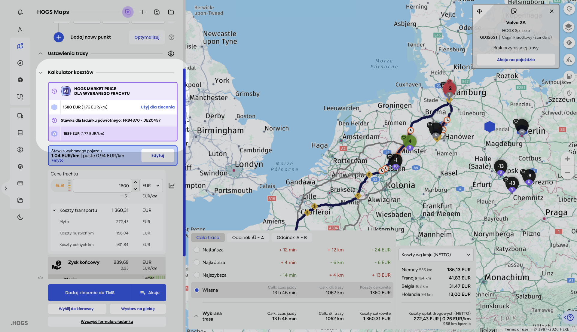Expand Koszty wg kraju dropdown
577x332 pixels.
[436, 255]
